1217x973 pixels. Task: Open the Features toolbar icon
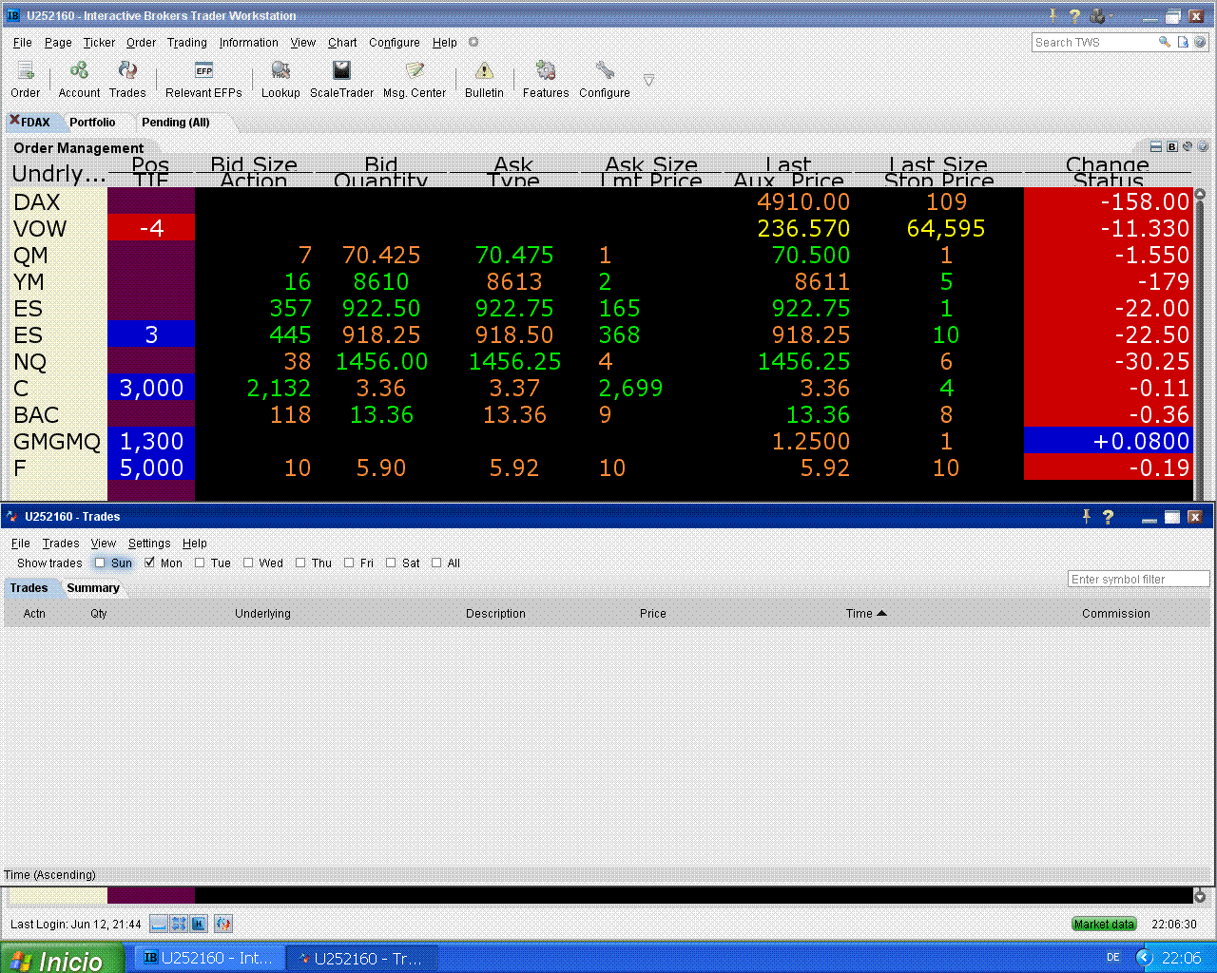(x=546, y=79)
